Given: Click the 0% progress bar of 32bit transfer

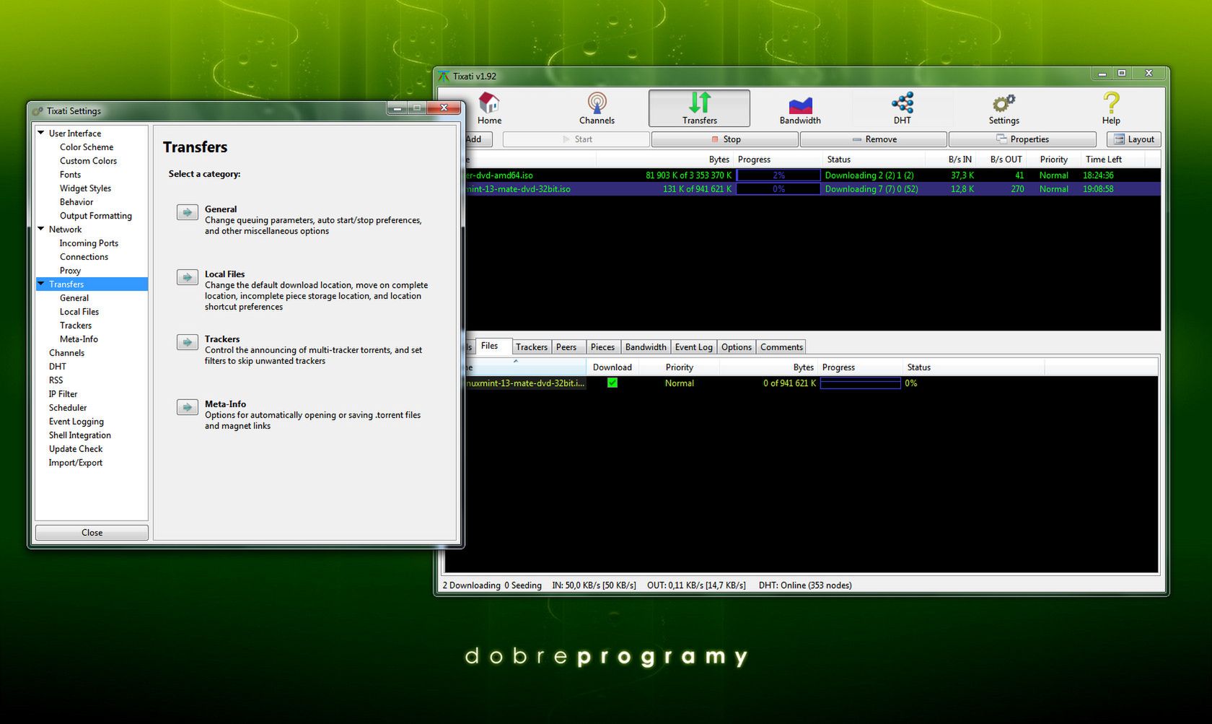Looking at the screenshot, I should pyautogui.click(x=778, y=189).
